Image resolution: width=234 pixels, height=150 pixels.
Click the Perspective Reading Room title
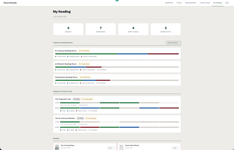tap(66, 77)
